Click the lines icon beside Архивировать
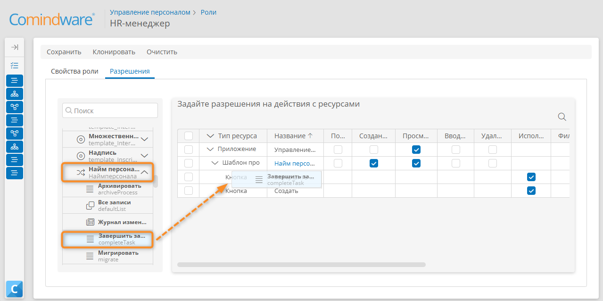Screen dimensions: 603x301 click(90, 189)
